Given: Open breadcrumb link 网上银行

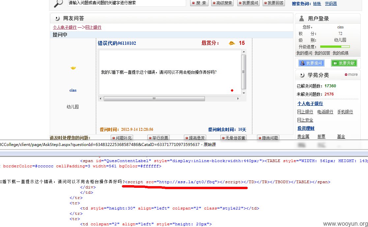Looking at the screenshot, I should [x=93, y=27].
